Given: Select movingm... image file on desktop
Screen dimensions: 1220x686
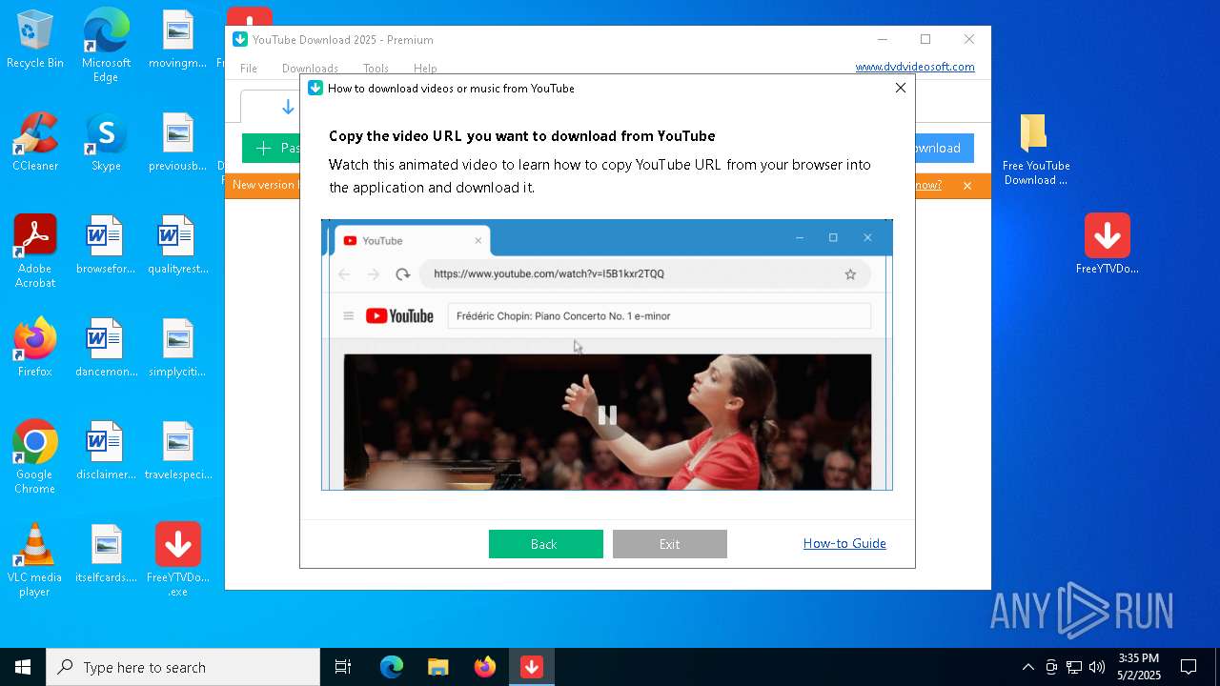Looking at the screenshot, I should coord(177,40).
